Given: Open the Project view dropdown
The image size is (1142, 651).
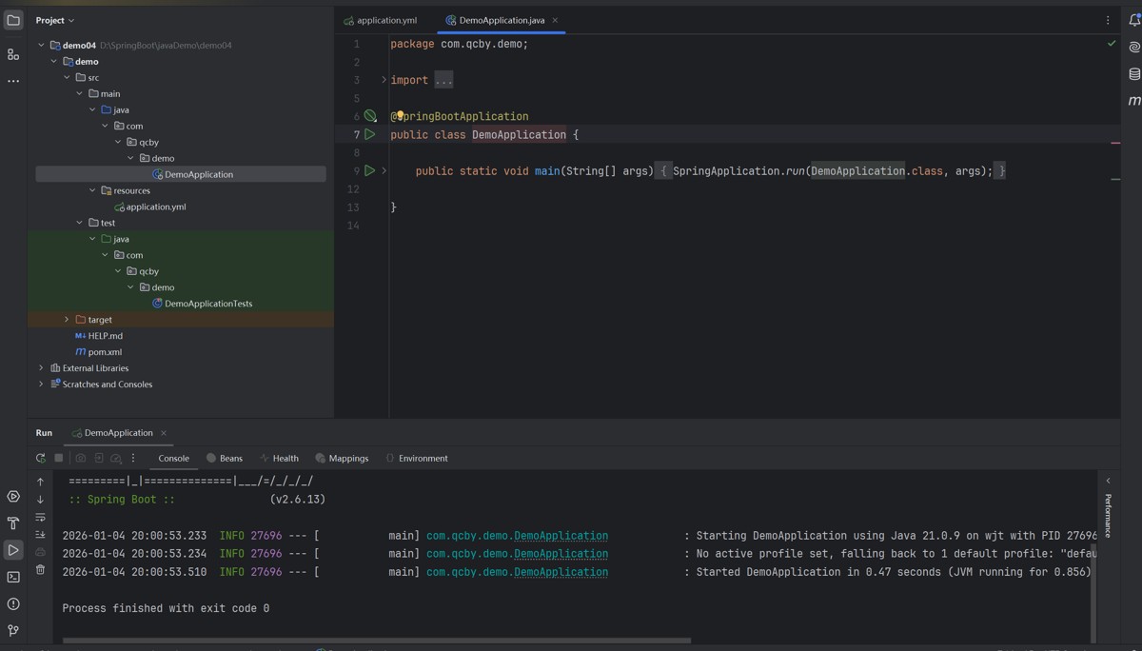Looking at the screenshot, I should click(55, 20).
